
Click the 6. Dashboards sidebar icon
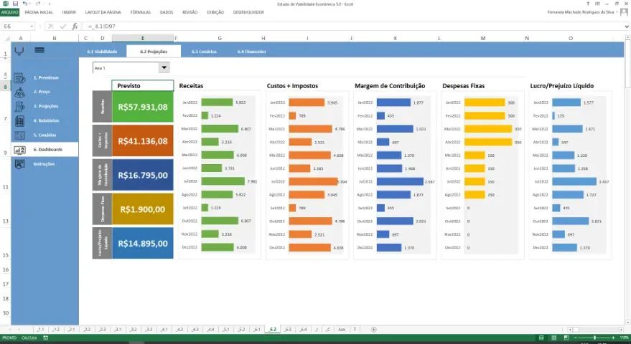(x=19, y=150)
